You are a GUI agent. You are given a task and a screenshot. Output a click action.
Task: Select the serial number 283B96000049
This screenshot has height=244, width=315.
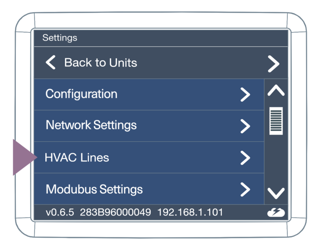point(115,213)
